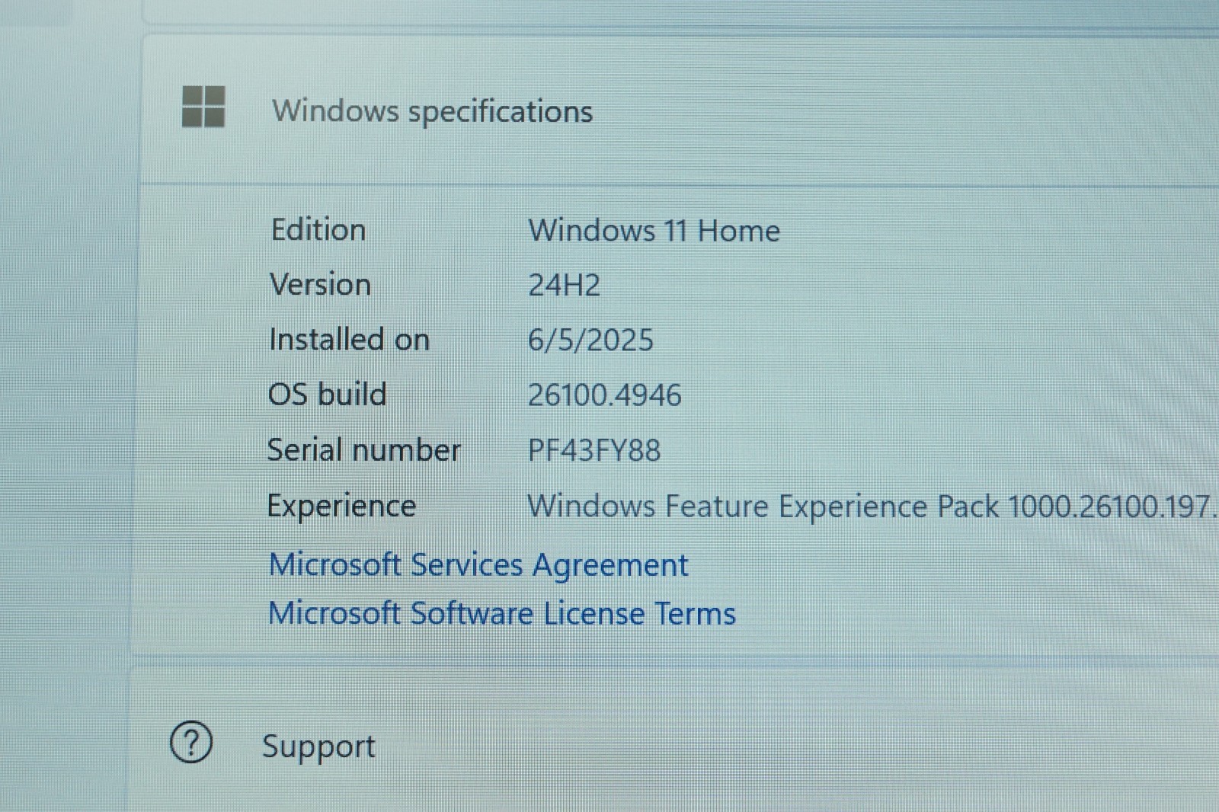Select the 6/5/2025 install date
The width and height of the screenshot is (1219, 812).
590,340
